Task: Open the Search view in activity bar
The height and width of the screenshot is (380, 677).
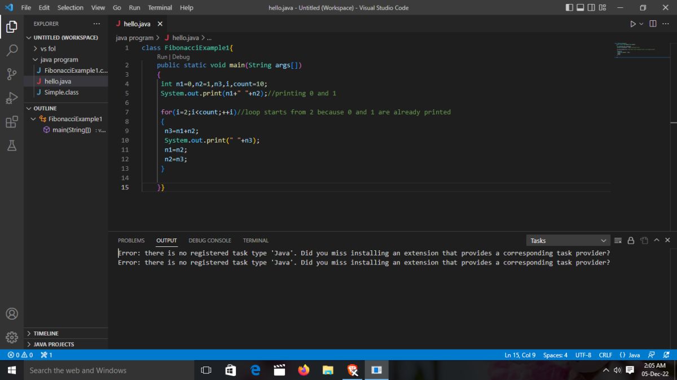Action: (12, 50)
